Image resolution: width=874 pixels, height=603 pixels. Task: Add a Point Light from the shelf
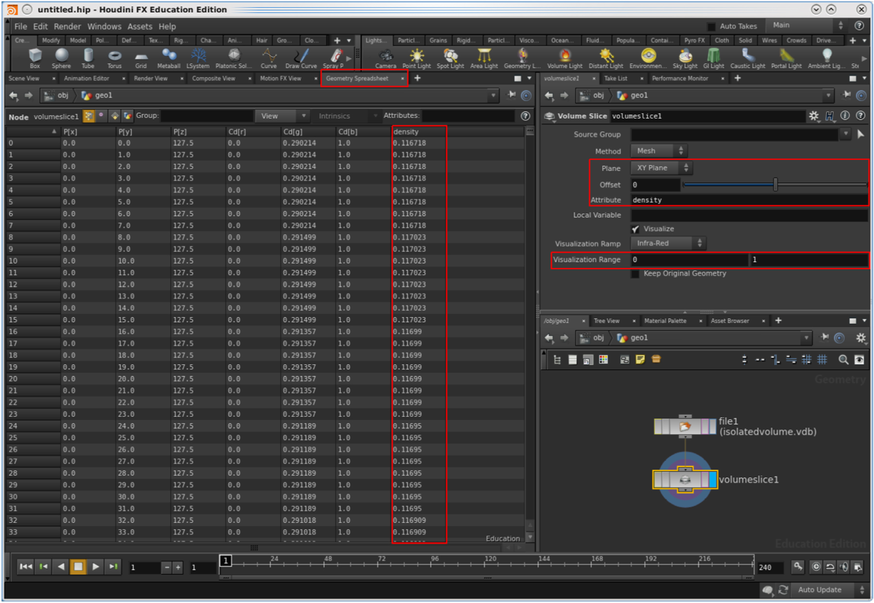pyautogui.click(x=417, y=58)
